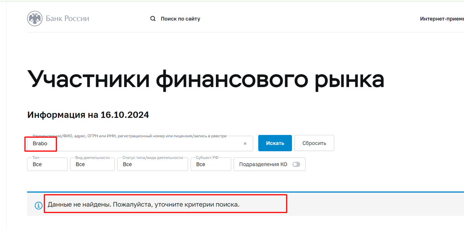
Task: Click the blue info icon beside the message
Action: (38, 206)
